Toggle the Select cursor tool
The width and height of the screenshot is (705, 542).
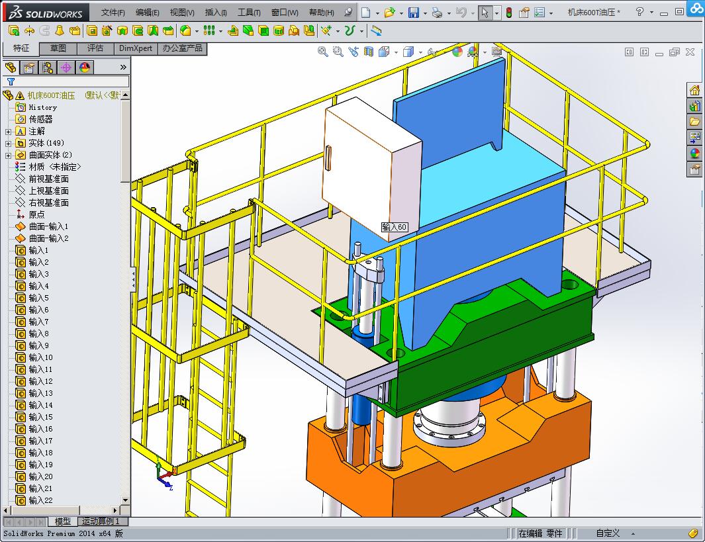485,13
